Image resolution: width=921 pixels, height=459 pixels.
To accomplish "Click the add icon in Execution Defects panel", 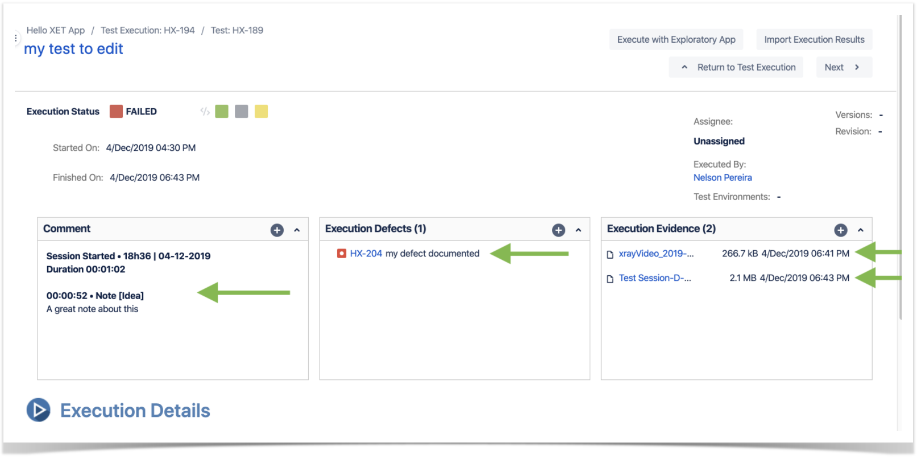I will [559, 230].
